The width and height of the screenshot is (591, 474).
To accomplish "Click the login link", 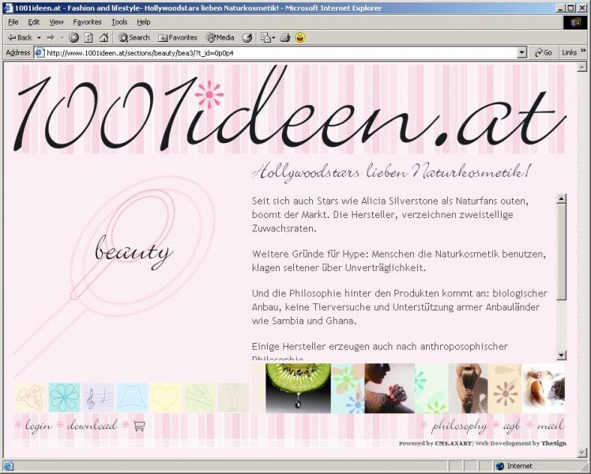I will (x=38, y=426).
